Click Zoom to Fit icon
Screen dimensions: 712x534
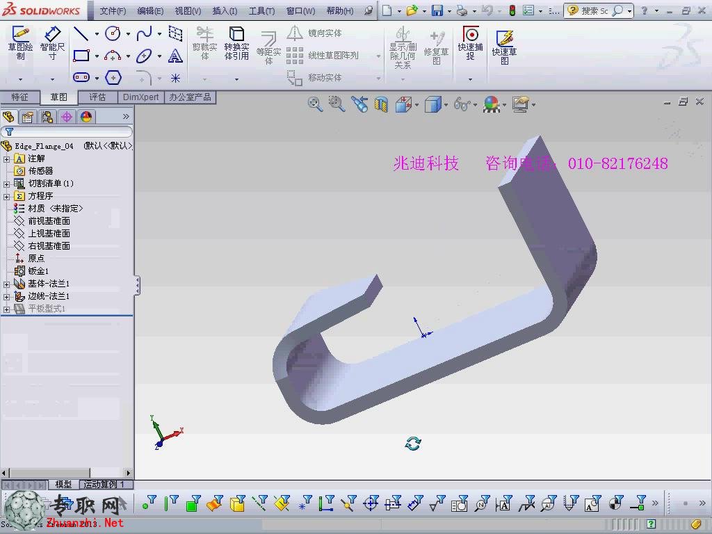pyautogui.click(x=315, y=104)
